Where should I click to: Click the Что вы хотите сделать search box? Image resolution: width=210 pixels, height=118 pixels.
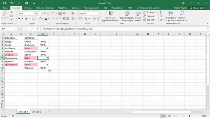(x=148, y=8)
